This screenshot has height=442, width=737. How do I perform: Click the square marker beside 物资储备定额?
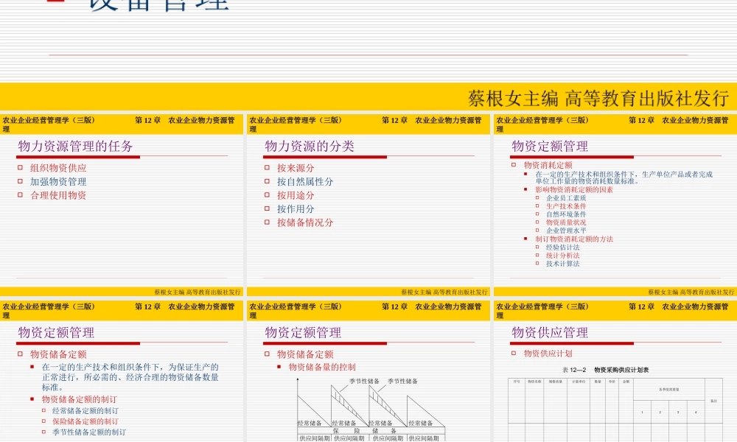21,352
